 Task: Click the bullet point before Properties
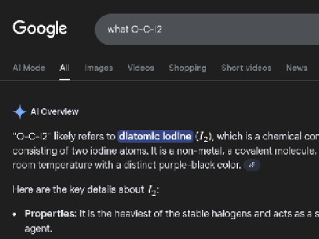pyautogui.click(x=15, y=214)
